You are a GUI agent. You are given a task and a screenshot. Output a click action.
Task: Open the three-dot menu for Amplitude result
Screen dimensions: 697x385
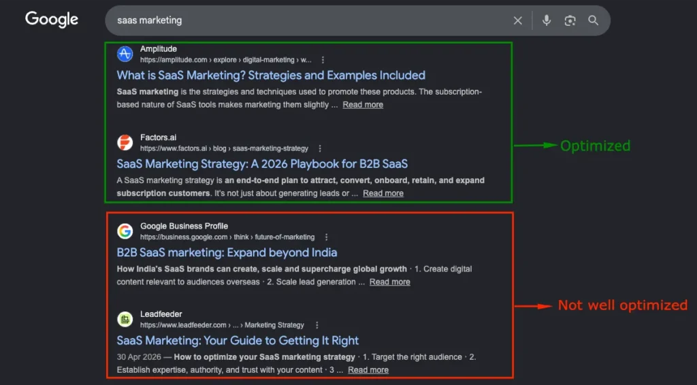(x=323, y=60)
